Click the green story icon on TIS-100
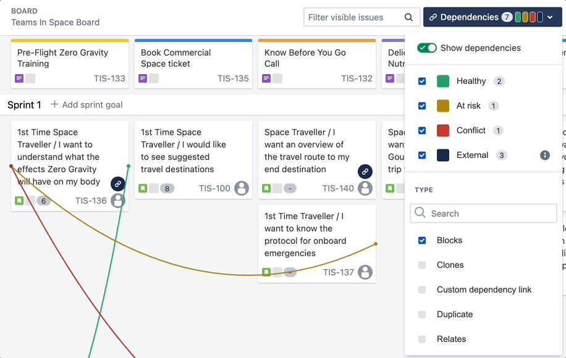Image resolution: width=566 pixels, height=358 pixels. coord(143,188)
